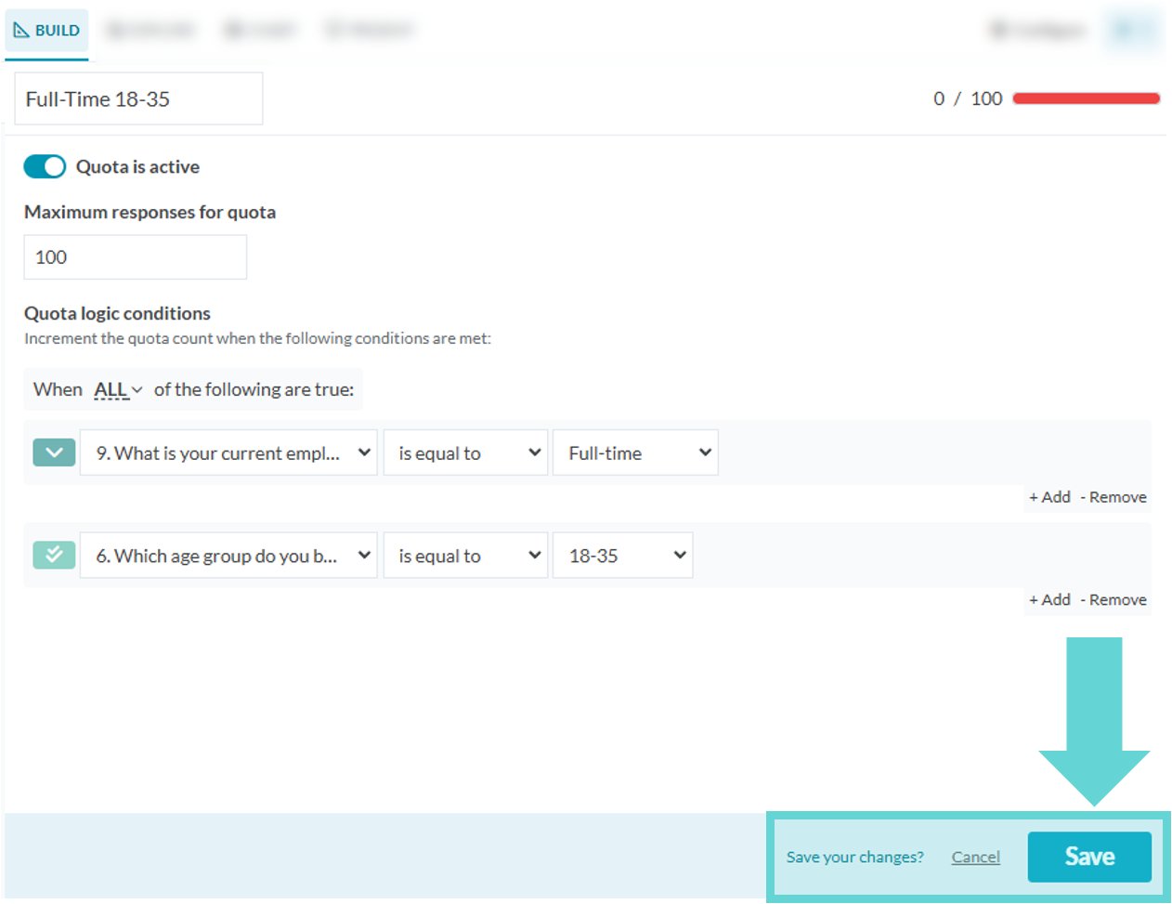
Task: Click the Maximum responses field showing 100
Action: click(136, 257)
